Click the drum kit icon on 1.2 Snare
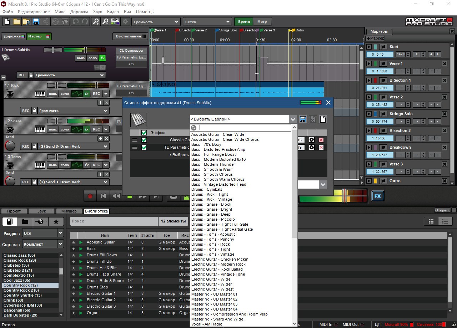Viewport: 457px width, 328px height. click(10, 130)
